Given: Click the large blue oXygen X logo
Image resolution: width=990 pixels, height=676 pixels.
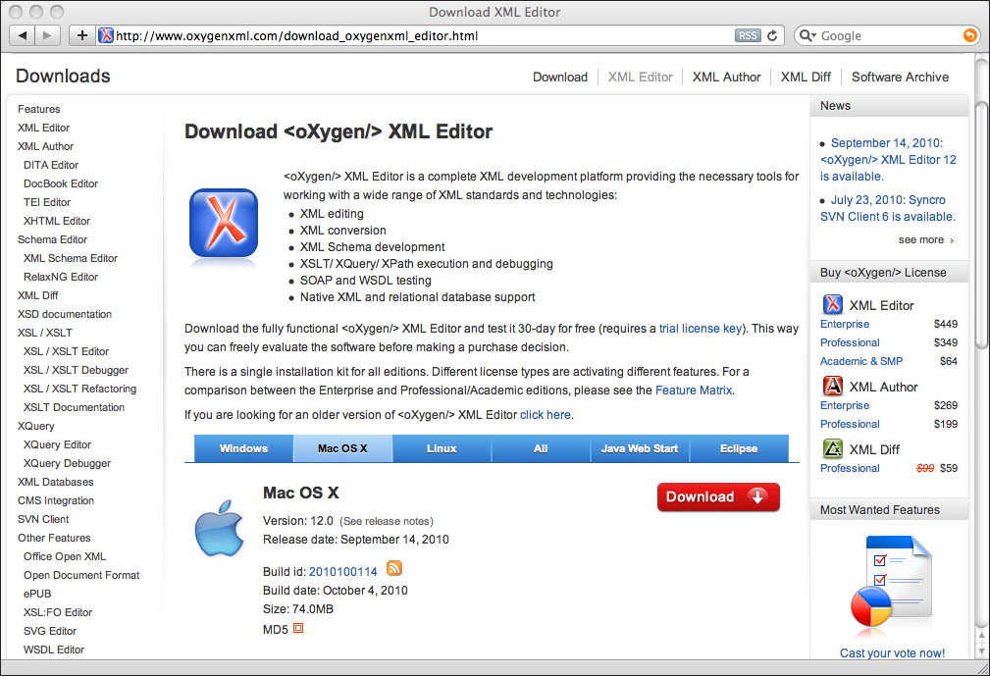Looking at the screenshot, I should pos(224,223).
